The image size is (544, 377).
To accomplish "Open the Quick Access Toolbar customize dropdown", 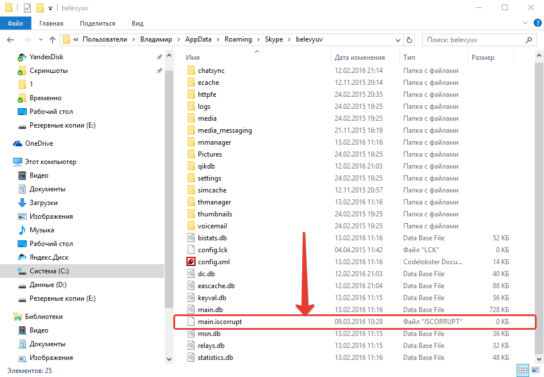I will click(x=50, y=8).
